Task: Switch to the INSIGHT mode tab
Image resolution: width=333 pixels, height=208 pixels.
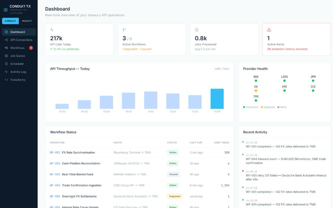Action: tap(27, 21)
